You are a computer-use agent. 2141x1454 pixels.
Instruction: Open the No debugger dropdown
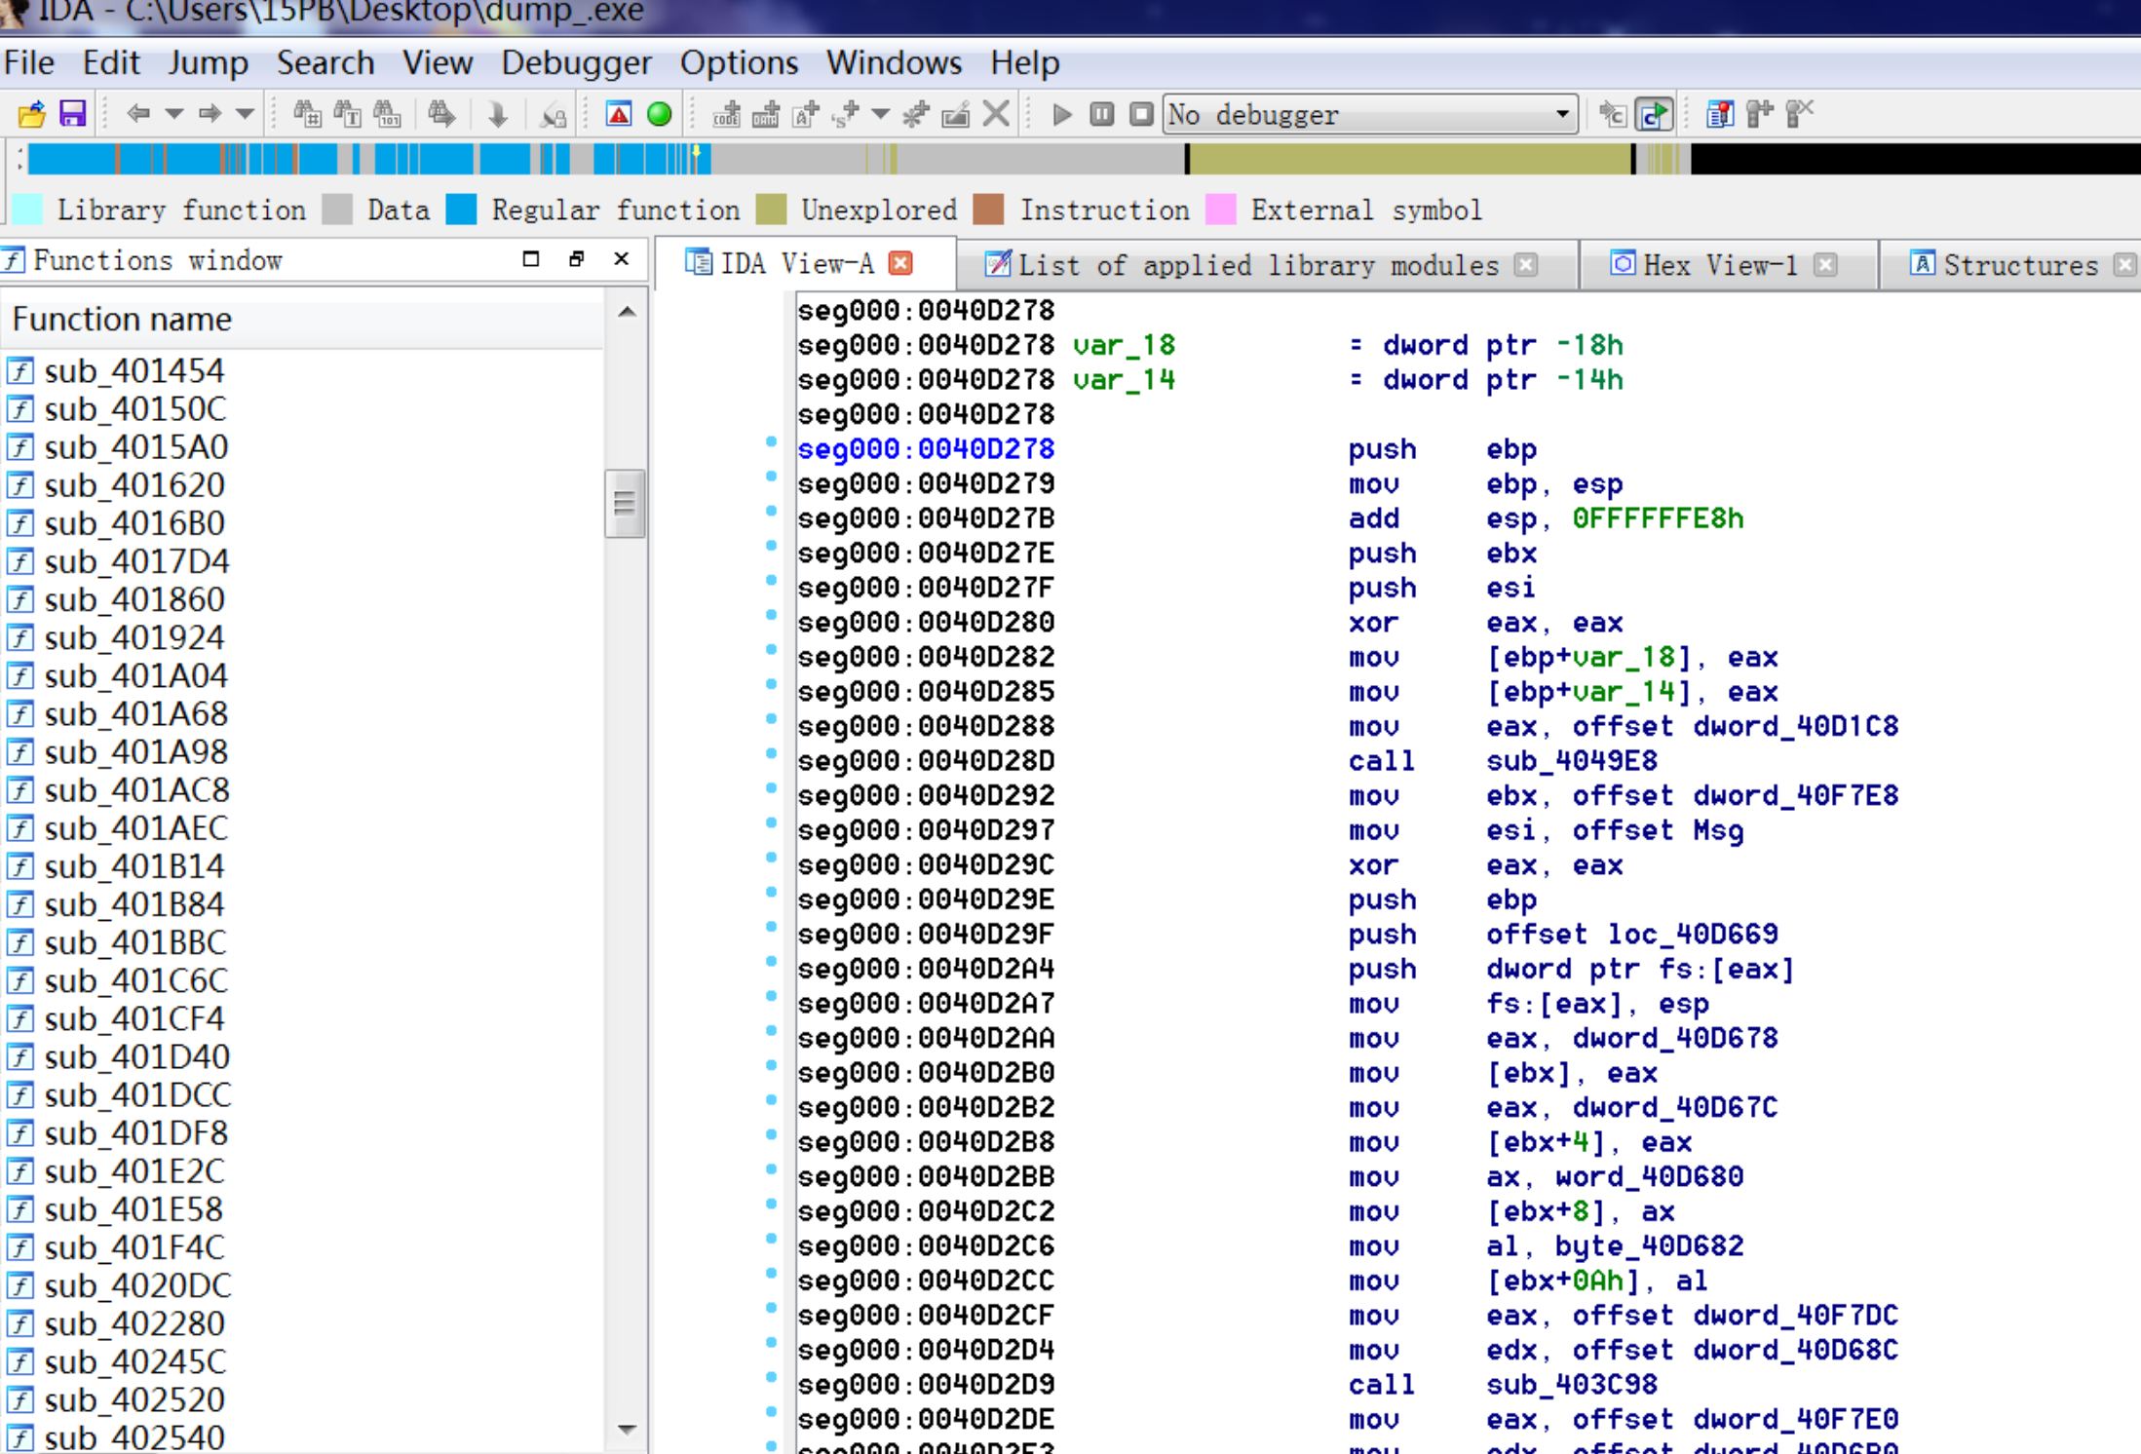point(1562,114)
